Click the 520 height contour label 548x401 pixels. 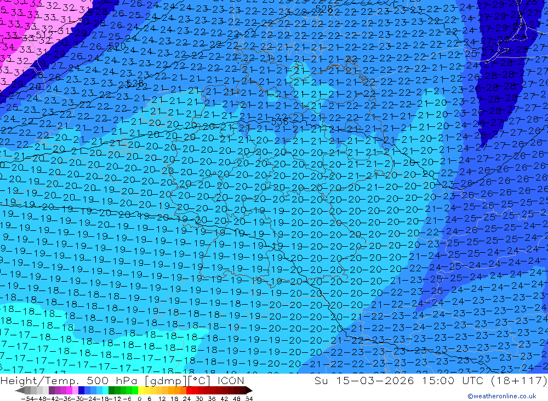(117, 46)
